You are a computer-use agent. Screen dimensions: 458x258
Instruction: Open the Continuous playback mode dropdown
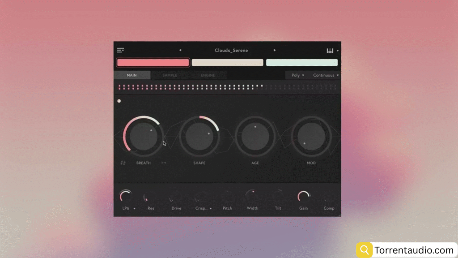[326, 75]
